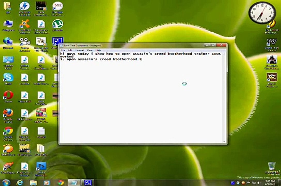This screenshot has width=281, height=186.
Task: Launch the DAEMON Tools lightning bolt shortcut
Action: pyautogui.click(x=25, y=9)
